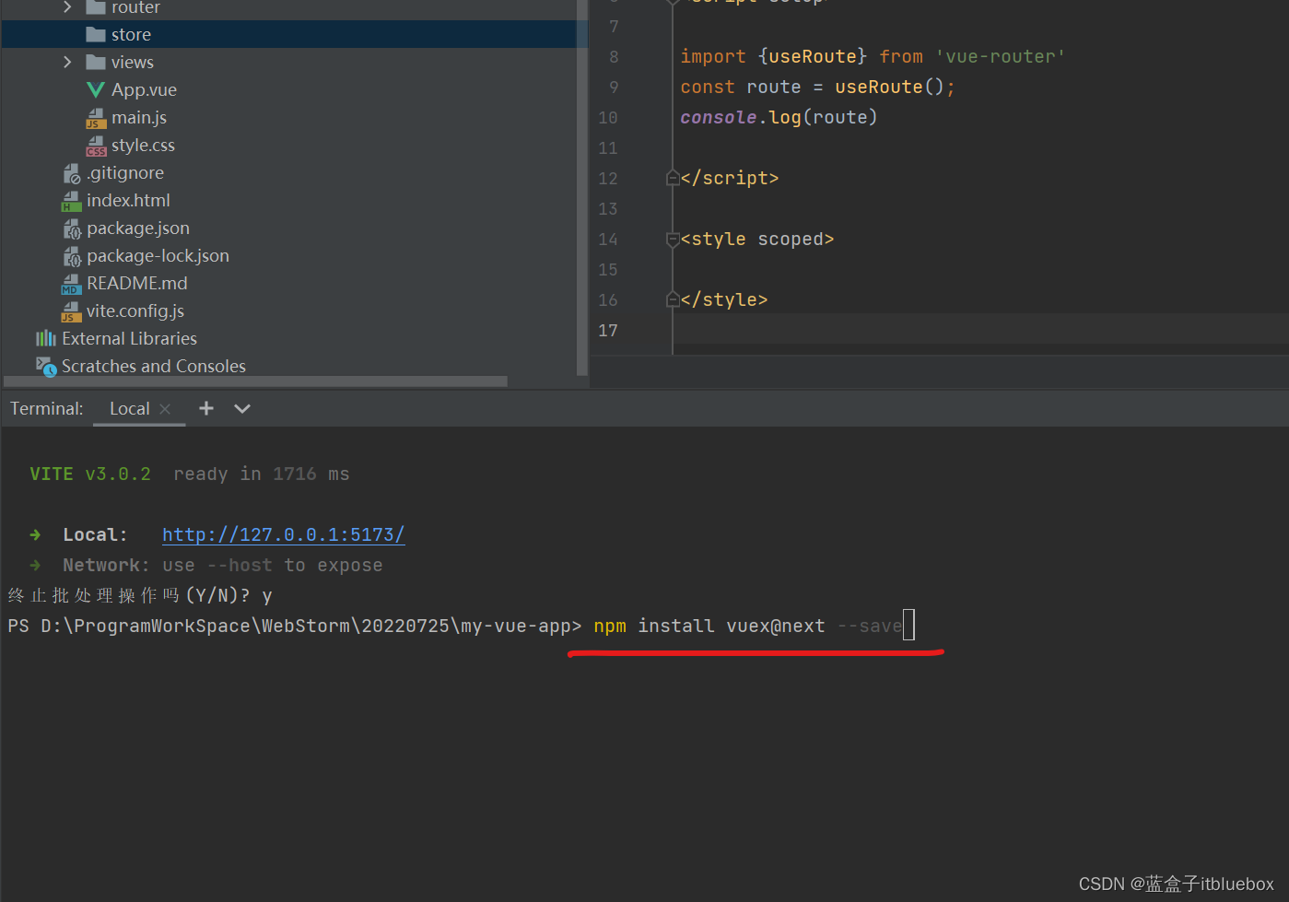The image size is (1289, 902).
Task: Click the project tree horizontal scrollbar
Action: tap(256, 381)
